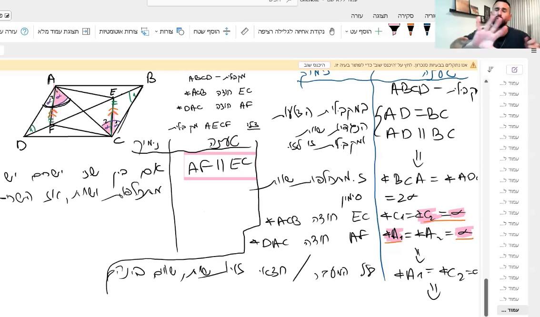Open the סקירה ribbon tab

coord(406,16)
